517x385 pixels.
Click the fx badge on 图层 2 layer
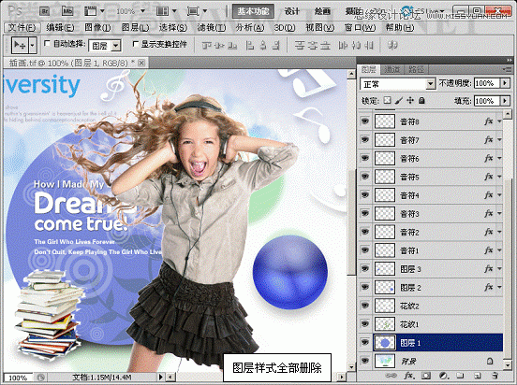pos(489,287)
